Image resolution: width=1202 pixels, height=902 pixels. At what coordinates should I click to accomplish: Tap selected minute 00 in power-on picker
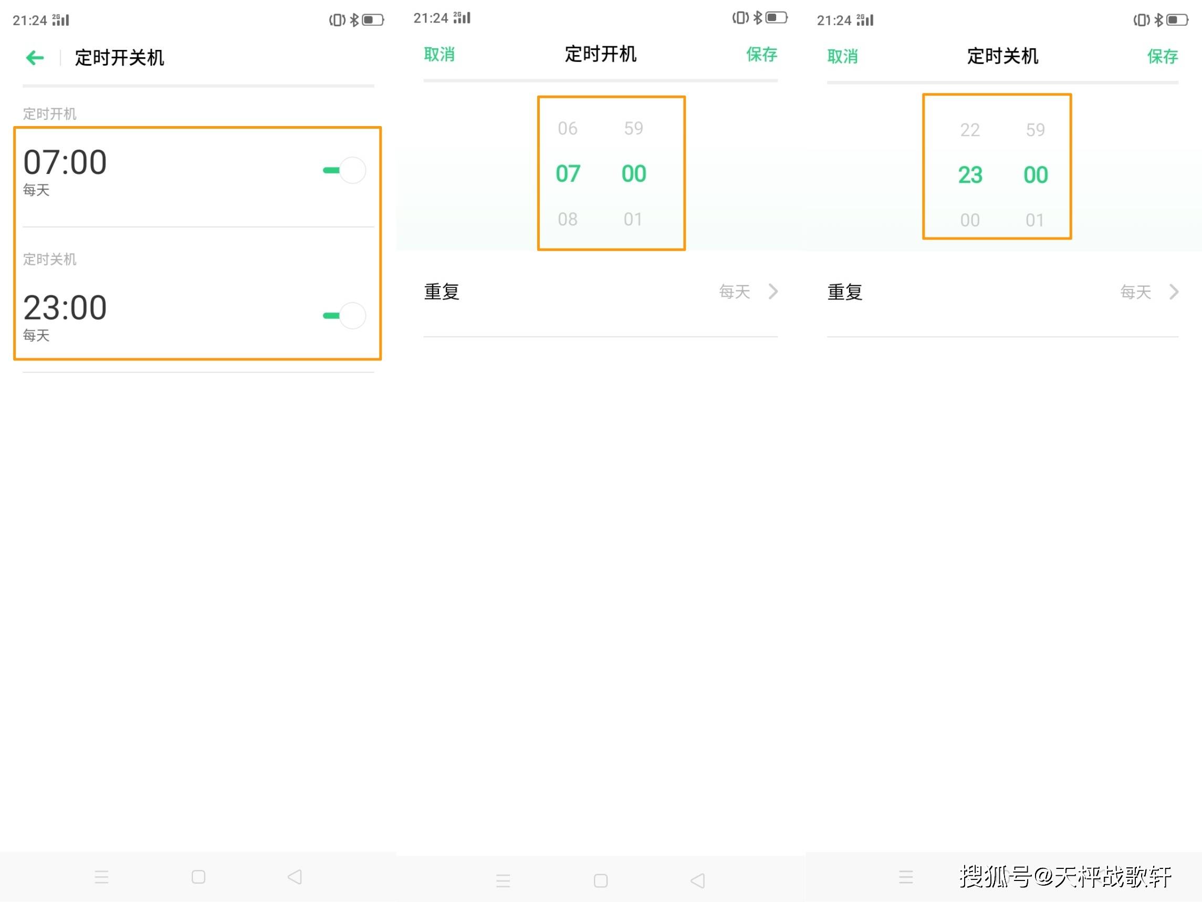pyautogui.click(x=634, y=174)
